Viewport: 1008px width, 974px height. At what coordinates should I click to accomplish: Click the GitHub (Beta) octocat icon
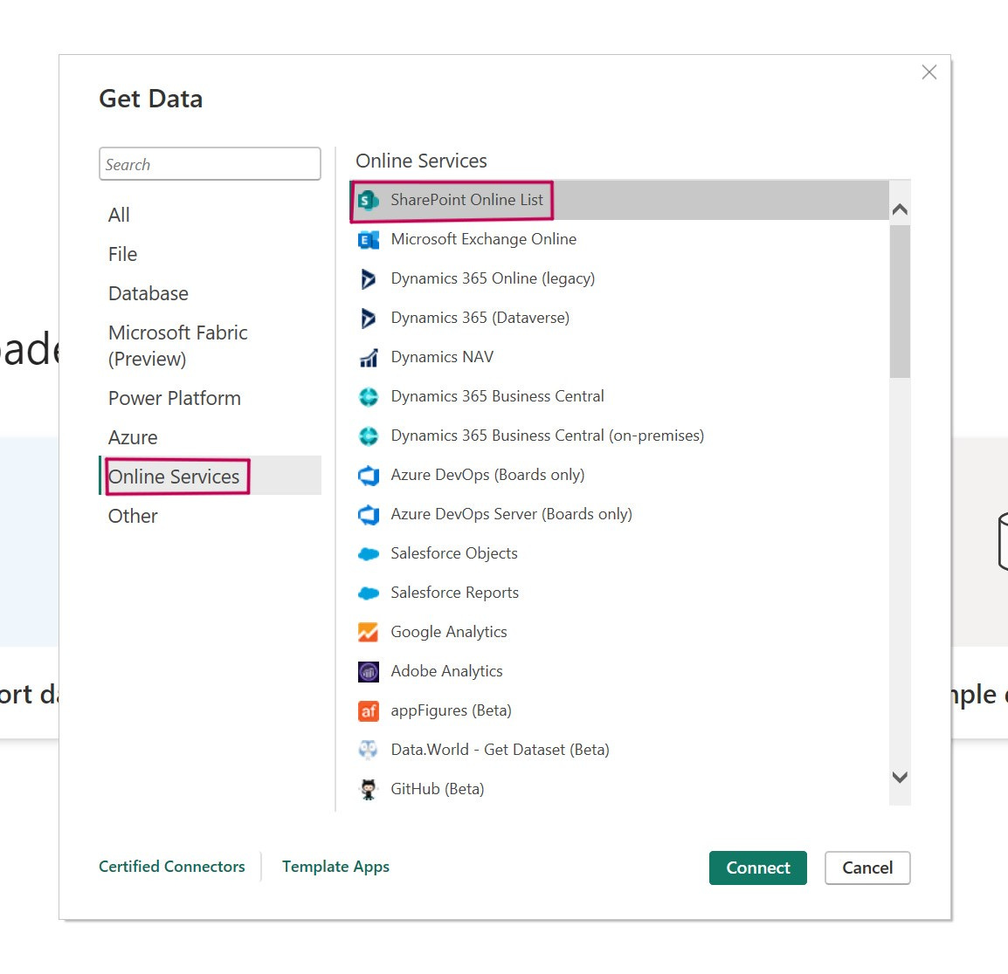pyautogui.click(x=369, y=790)
